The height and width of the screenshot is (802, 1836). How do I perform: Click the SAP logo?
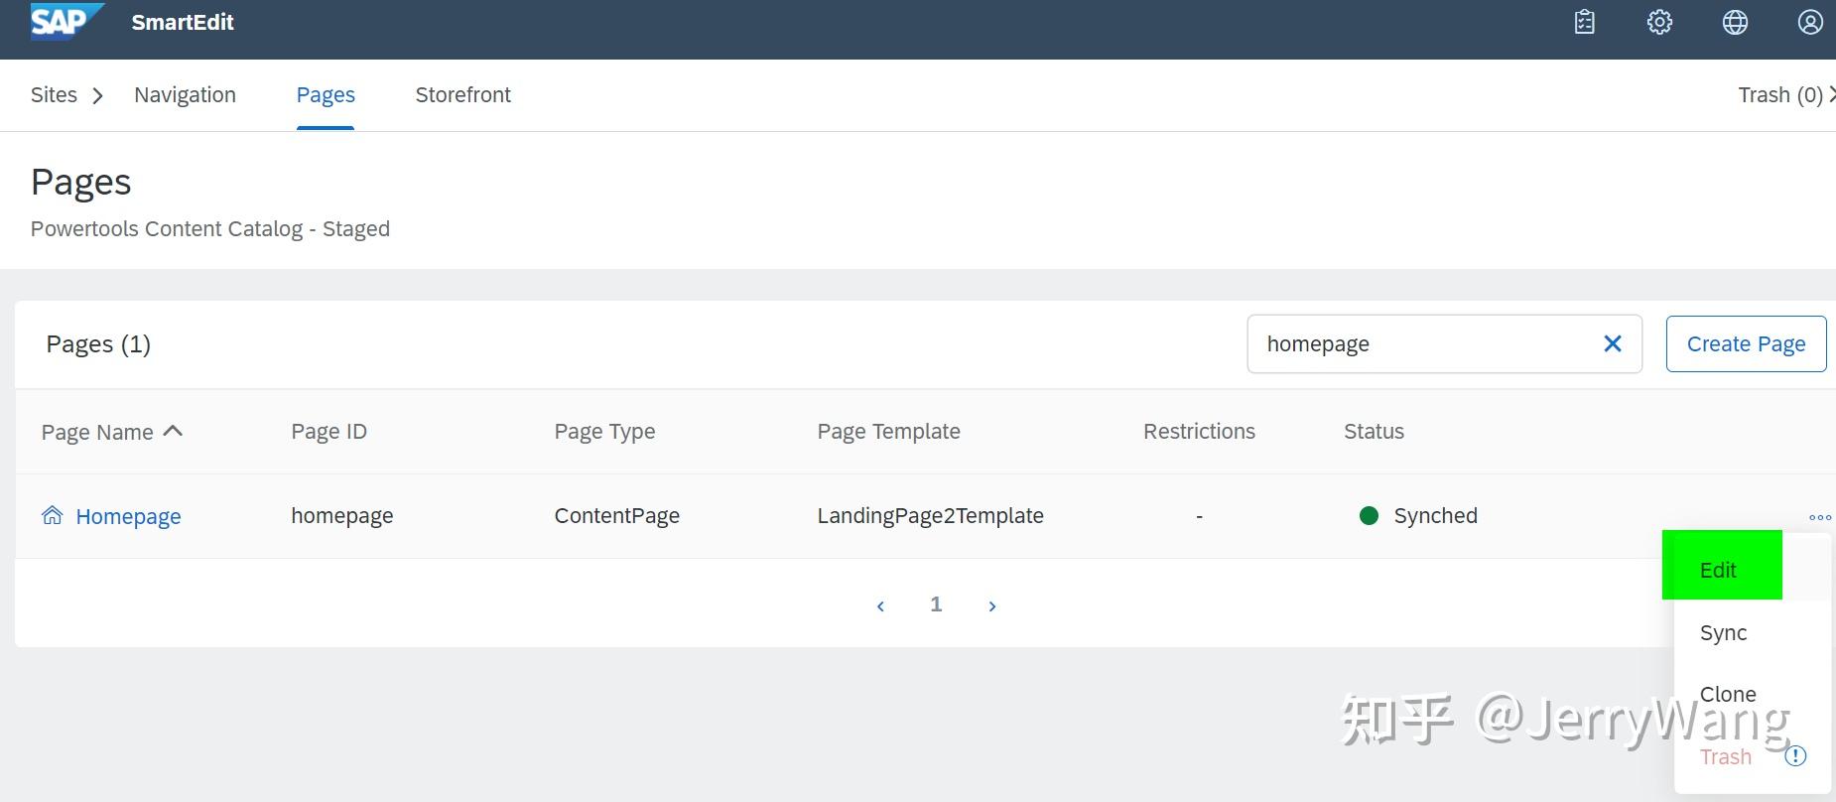point(66,21)
